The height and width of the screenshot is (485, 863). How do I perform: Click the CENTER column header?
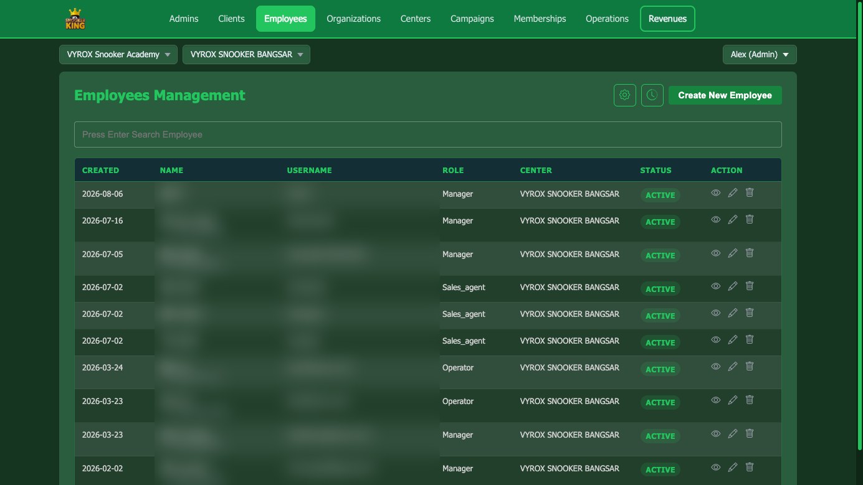click(x=536, y=170)
